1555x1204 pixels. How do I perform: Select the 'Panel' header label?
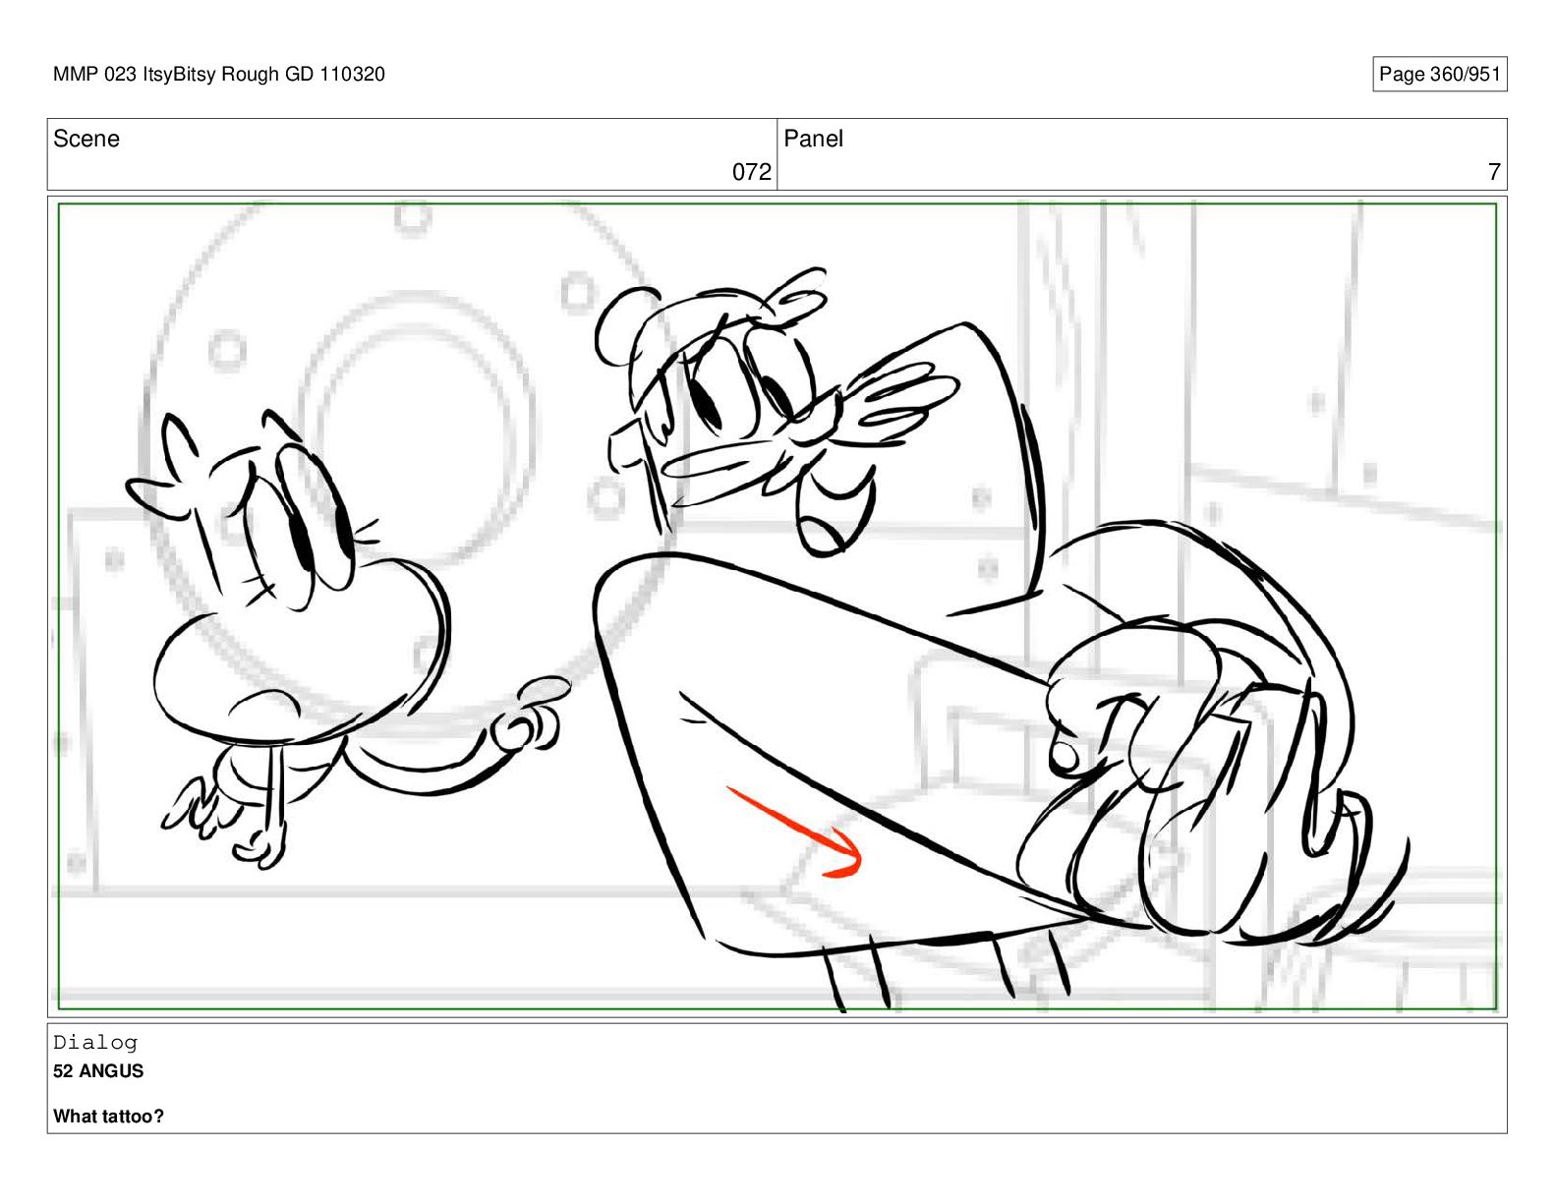coord(813,139)
